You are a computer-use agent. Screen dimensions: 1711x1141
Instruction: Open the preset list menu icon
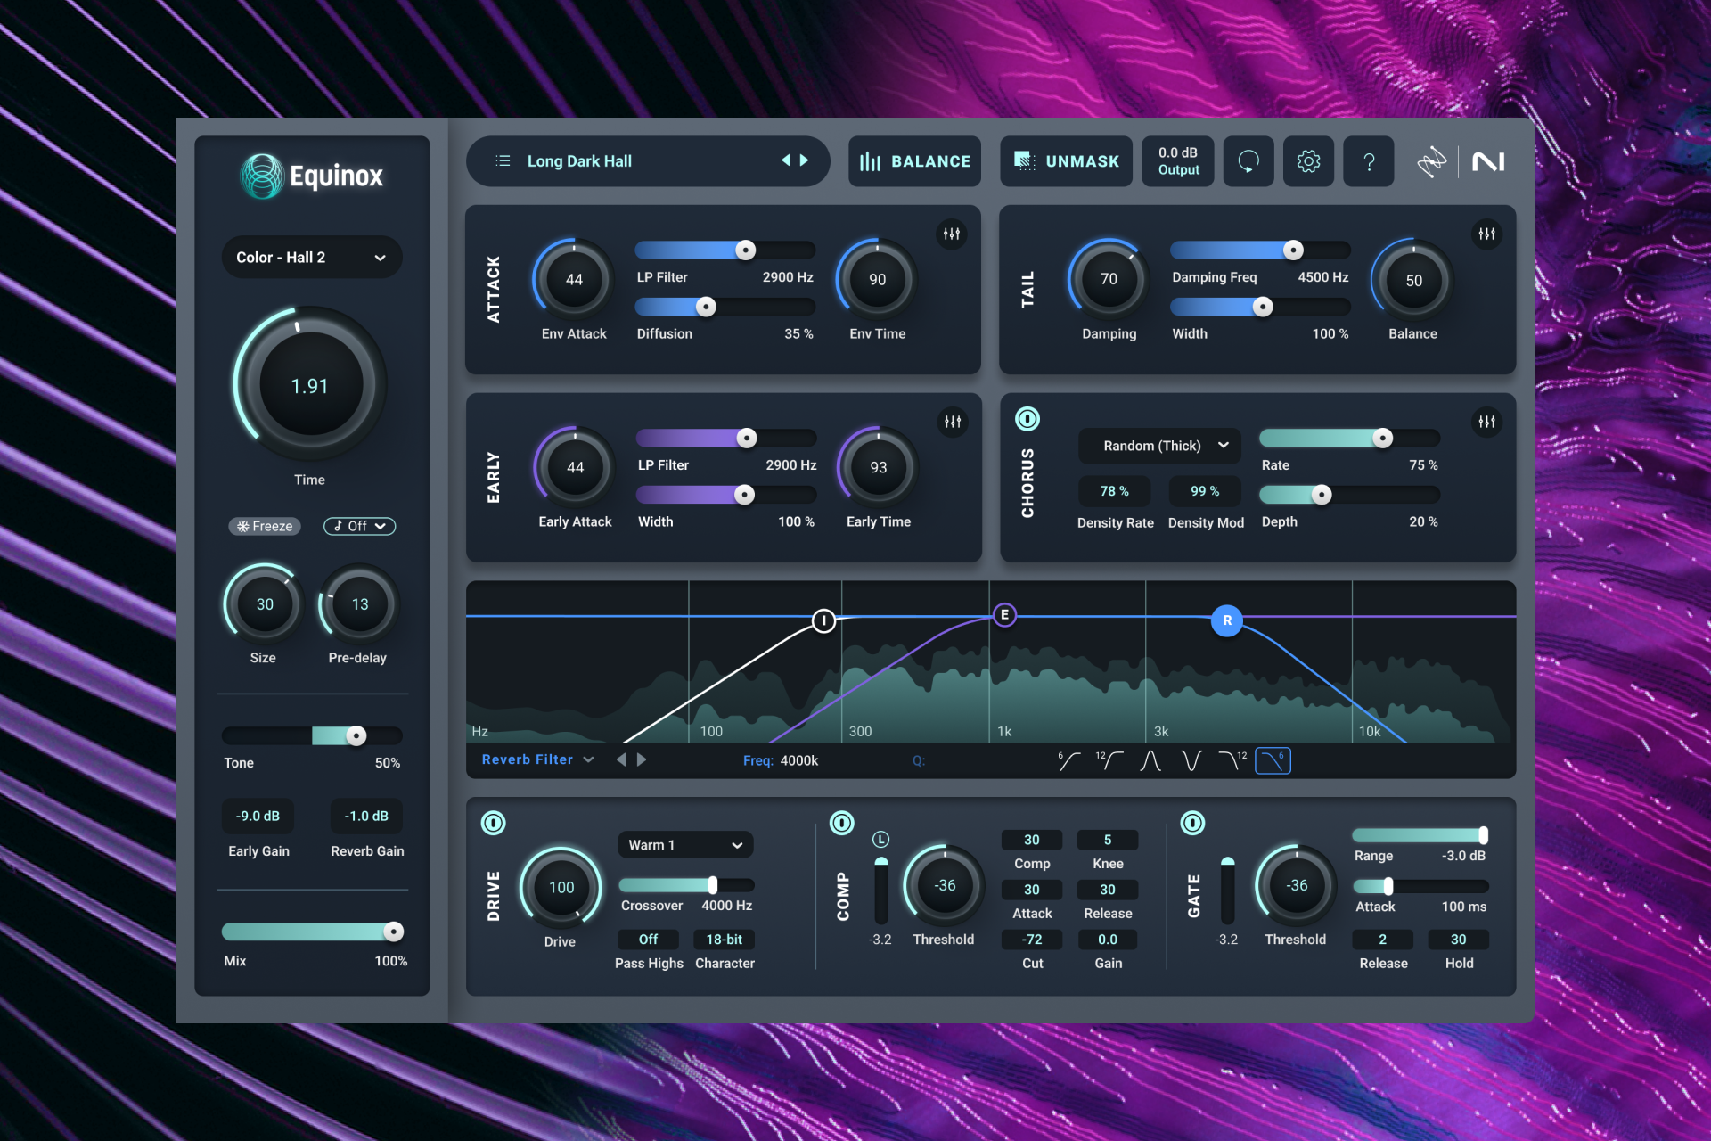tap(503, 161)
